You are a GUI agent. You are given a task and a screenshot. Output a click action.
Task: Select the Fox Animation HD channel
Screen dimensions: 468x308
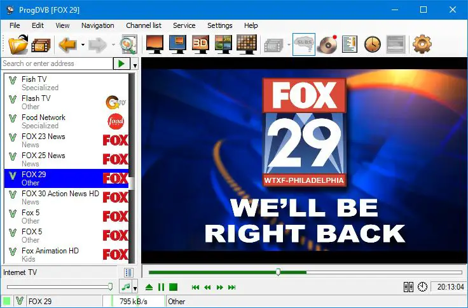[x=66, y=255]
